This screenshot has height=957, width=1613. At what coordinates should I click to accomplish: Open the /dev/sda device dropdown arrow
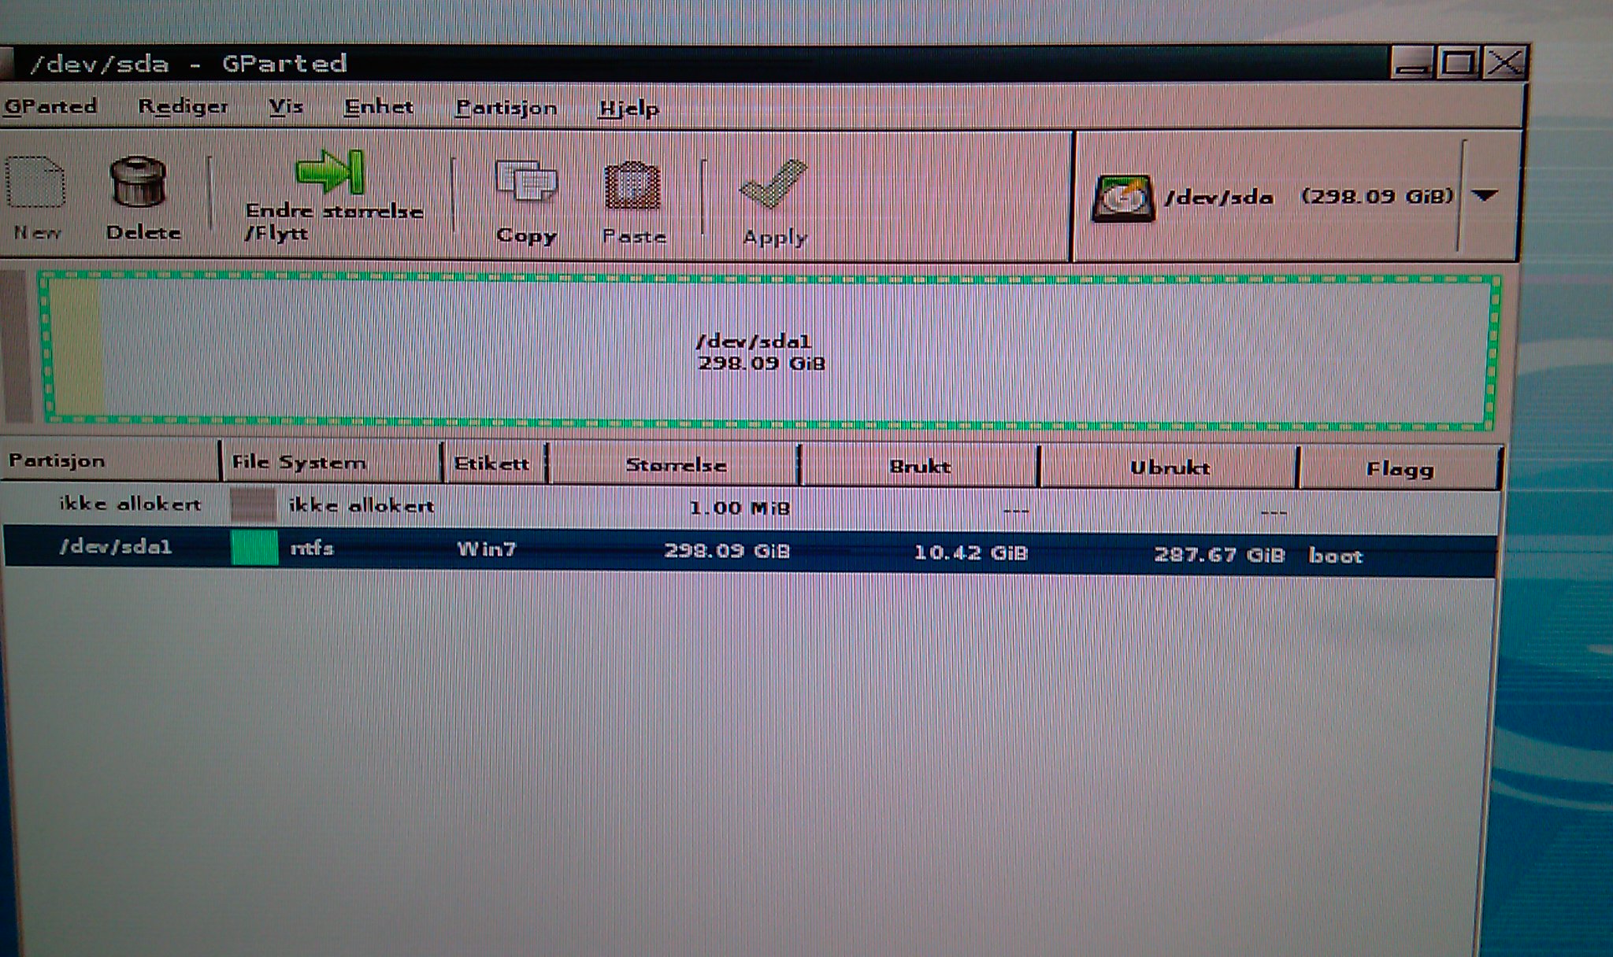click(1485, 196)
